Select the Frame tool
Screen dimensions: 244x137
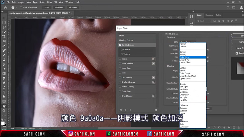pos(4,41)
